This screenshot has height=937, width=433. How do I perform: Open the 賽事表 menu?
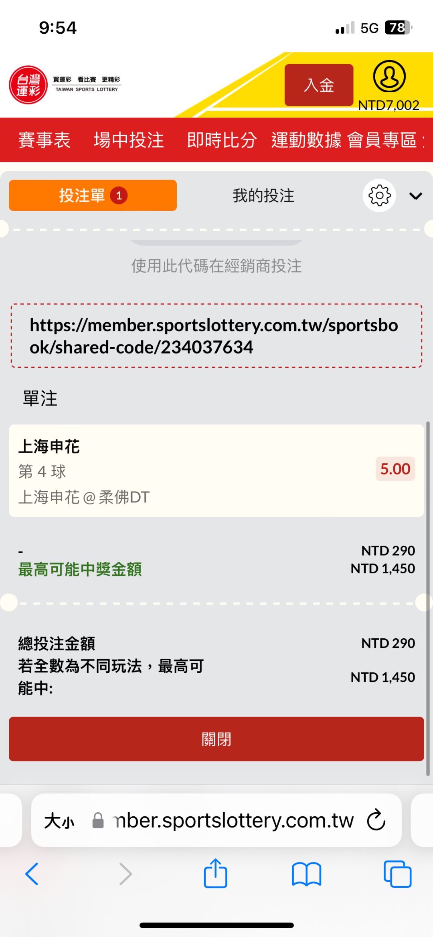tap(45, 140)
